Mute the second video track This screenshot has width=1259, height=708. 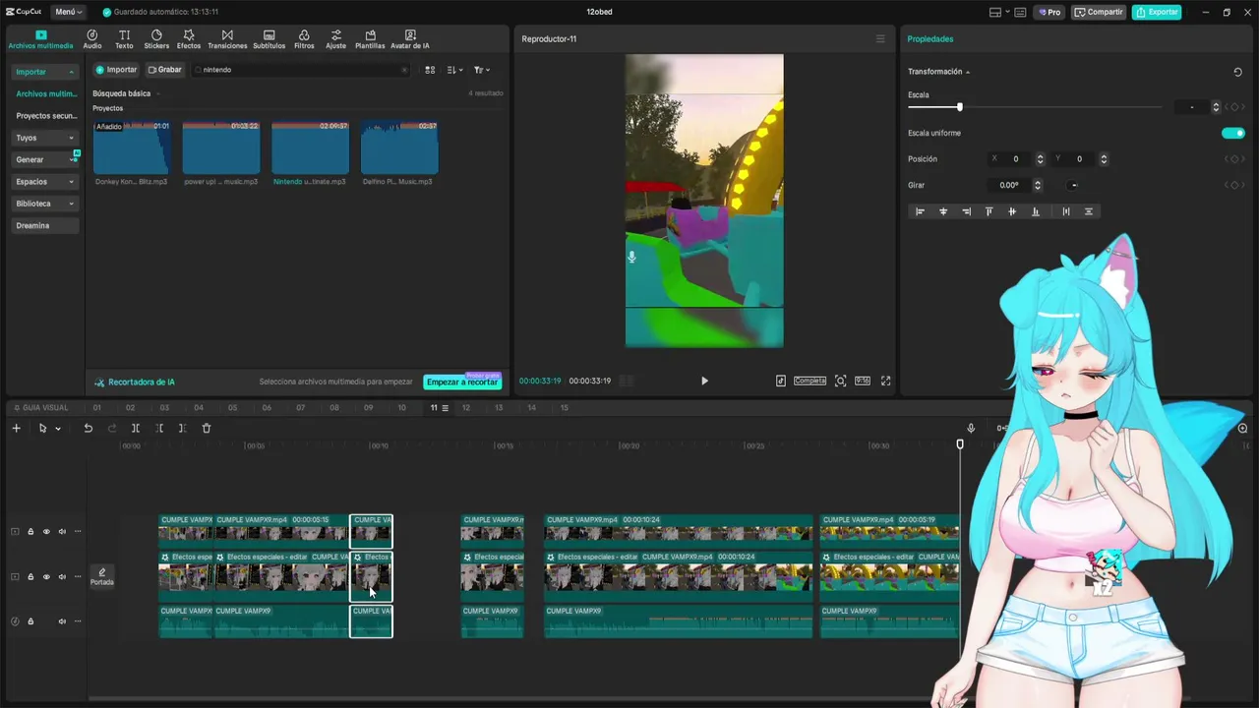coord(62,577)
